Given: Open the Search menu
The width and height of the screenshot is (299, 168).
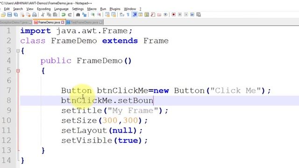Looking at the screenshot, I should tap(18, 9).
